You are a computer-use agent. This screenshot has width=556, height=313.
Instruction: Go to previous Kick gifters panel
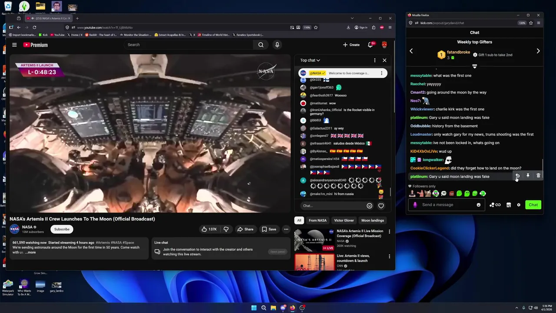point(411,51)
